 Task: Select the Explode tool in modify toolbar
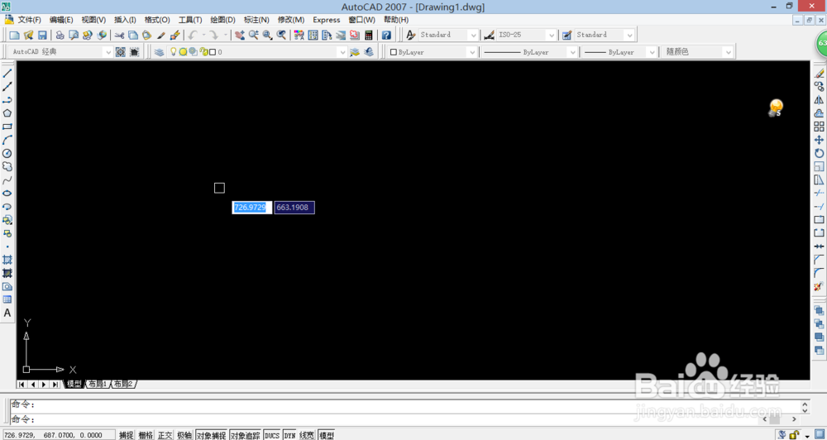coord(819,286)
